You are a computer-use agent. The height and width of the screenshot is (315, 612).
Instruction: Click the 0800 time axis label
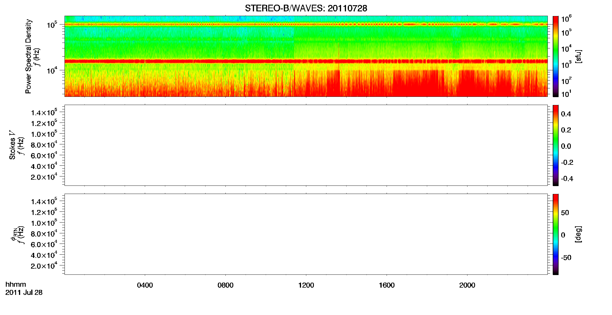(x=225, y=285)
